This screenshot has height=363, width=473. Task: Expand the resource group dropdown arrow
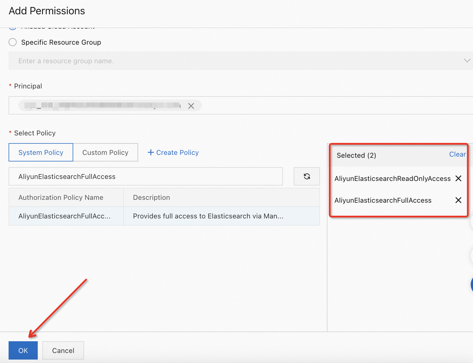pyautogui.click(x=467, y=61)
